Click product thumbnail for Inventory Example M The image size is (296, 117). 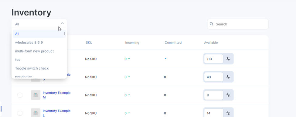click(36, 95)
